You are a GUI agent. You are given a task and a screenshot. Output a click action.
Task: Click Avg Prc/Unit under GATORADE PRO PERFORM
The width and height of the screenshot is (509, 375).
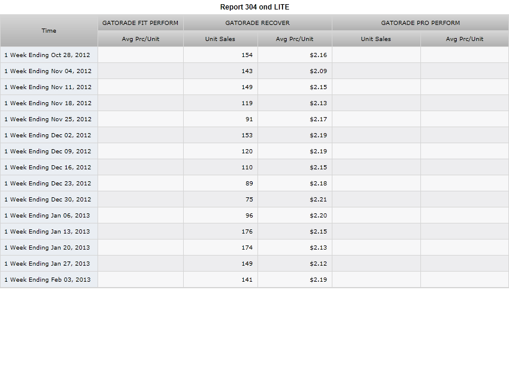[464, 39]
